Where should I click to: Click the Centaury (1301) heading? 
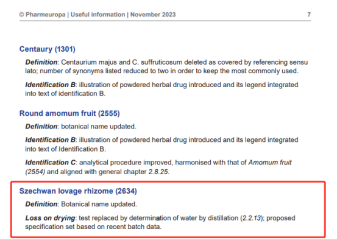(x=48, y=49)
